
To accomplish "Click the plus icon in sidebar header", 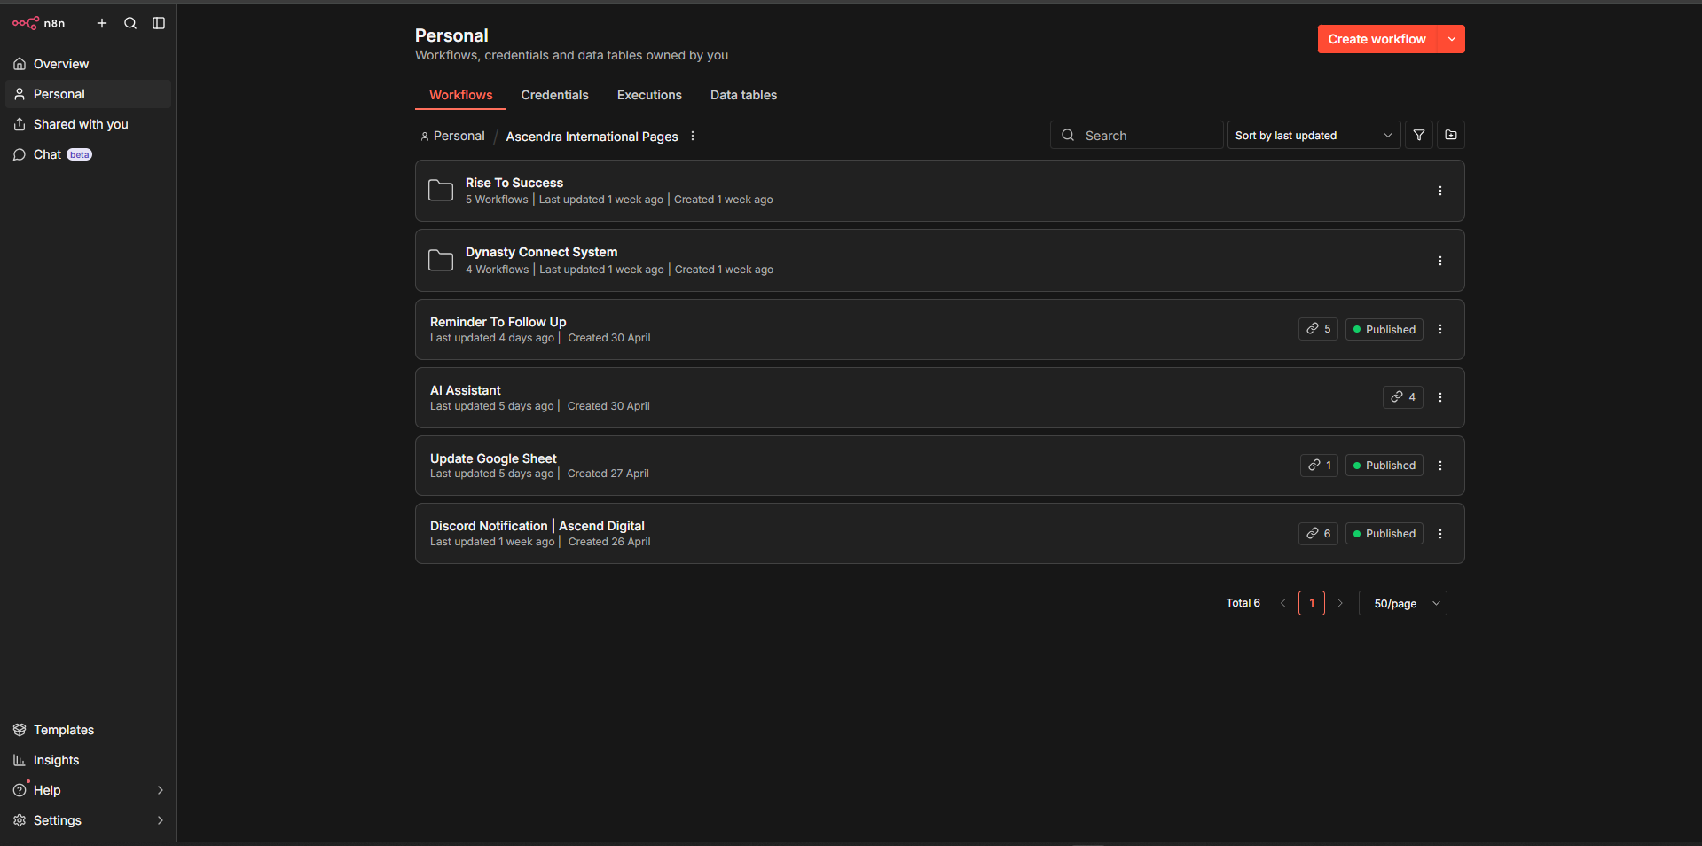I will [x=102, y=23].
